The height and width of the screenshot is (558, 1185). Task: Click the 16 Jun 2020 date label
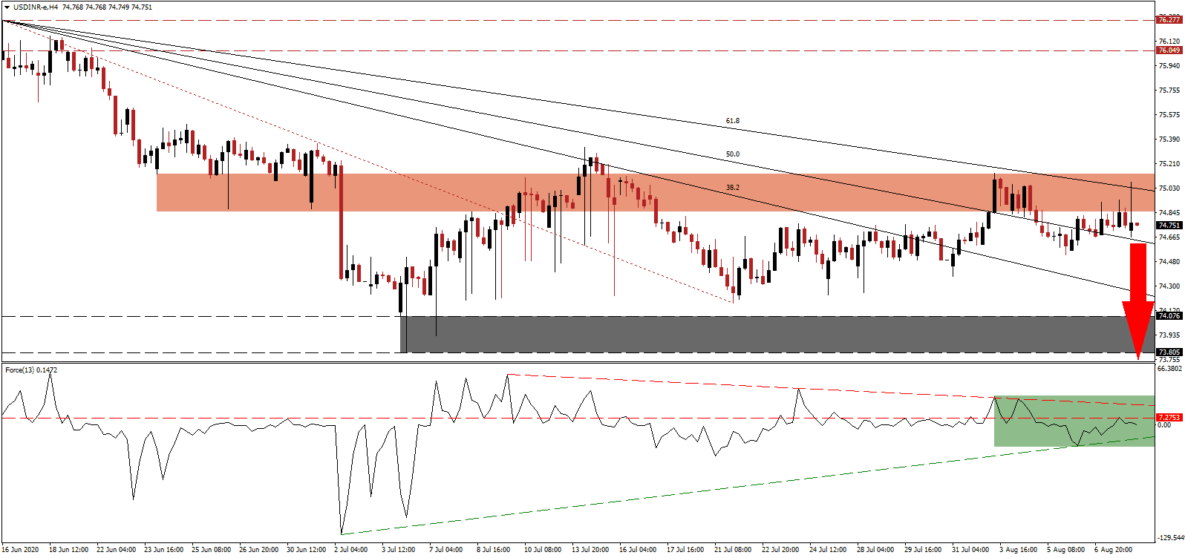(20, 550)
